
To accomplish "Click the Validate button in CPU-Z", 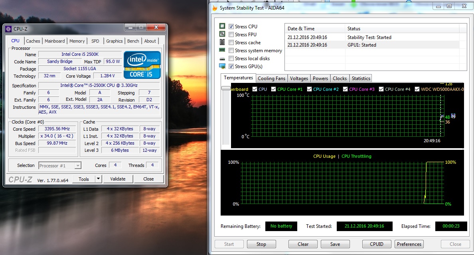I will point(118,179).
